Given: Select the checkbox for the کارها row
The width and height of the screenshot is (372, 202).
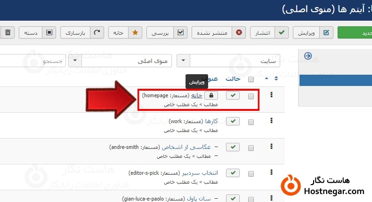Looking at the screenshot, I should (251, 122).
